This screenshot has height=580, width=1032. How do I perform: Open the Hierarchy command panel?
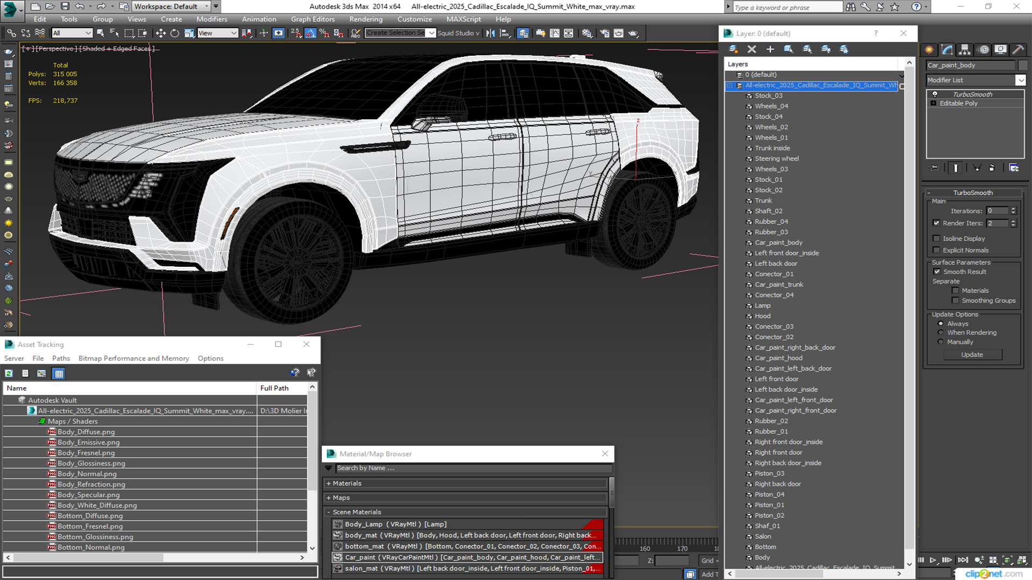click(965, 49)
